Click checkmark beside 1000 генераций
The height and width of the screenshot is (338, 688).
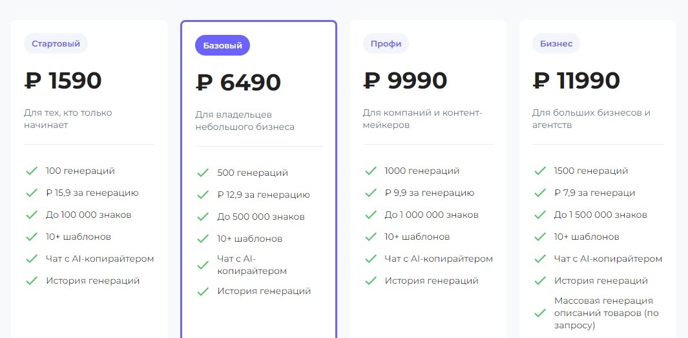pyautogui.click(x=370, y=171)
